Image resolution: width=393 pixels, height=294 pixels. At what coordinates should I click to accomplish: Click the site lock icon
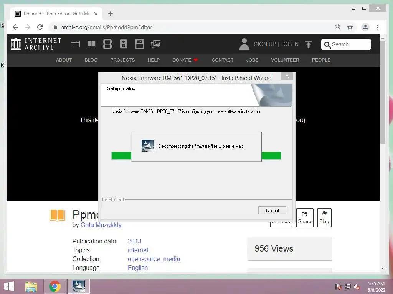click(x=55, y=27)
